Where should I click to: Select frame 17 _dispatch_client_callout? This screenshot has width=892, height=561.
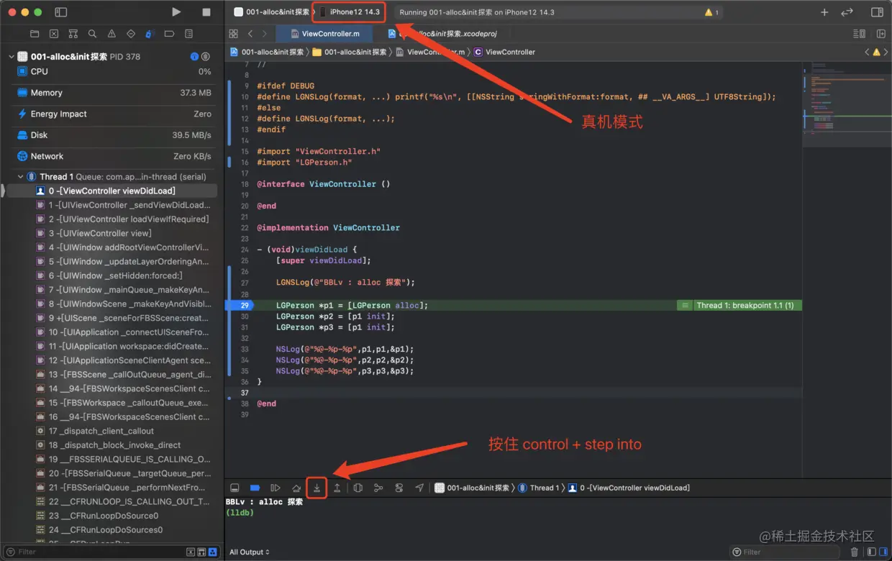(x=111, y=431)
